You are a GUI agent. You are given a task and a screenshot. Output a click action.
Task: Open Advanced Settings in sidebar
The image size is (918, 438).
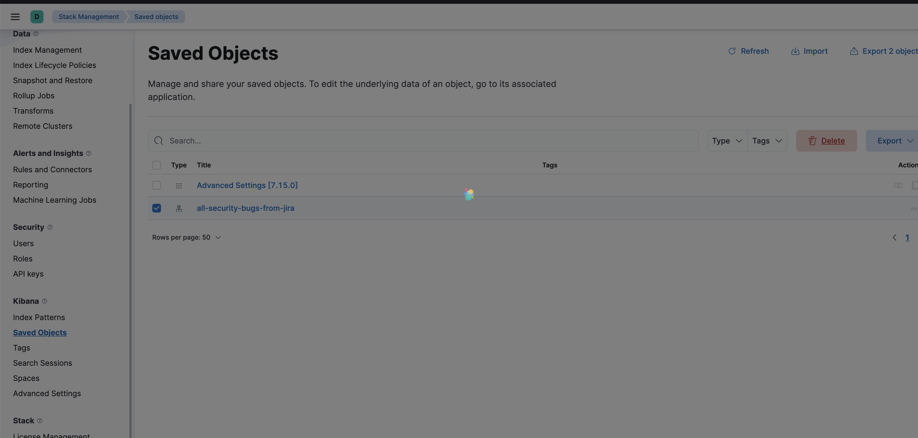click(47, 393)
